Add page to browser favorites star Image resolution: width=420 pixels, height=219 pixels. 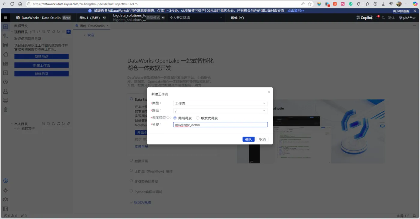[310, 4]
